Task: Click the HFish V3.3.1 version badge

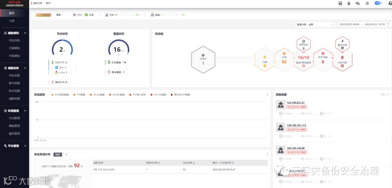Action: point(44,15)
